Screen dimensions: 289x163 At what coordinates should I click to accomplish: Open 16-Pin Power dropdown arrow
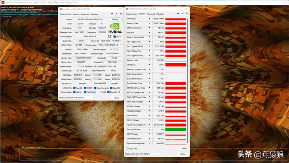[x=149, y=115]
